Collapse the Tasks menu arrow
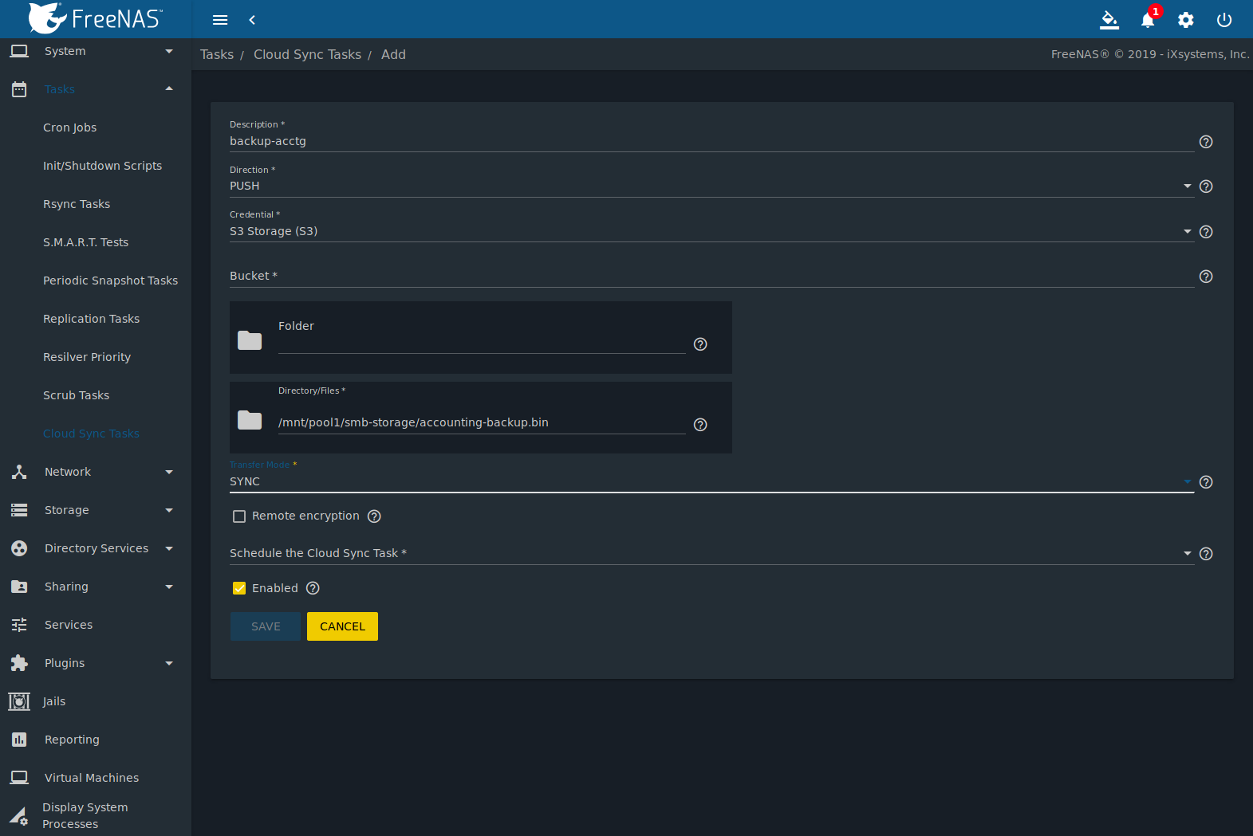 169,88
